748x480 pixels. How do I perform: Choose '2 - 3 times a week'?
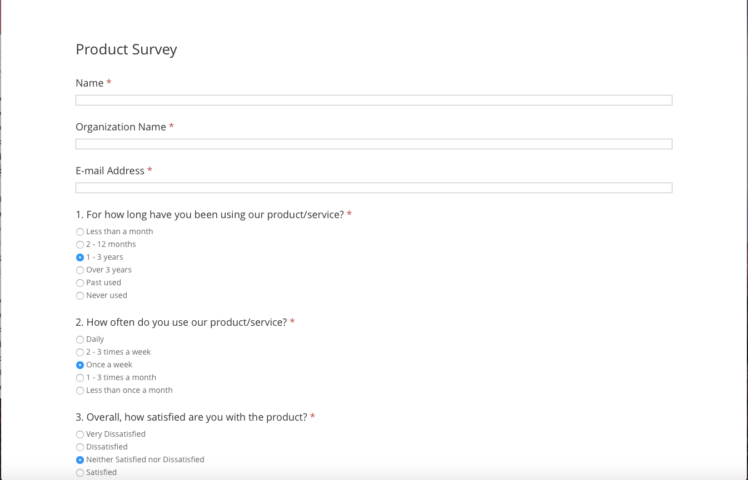tap(80, 352)
